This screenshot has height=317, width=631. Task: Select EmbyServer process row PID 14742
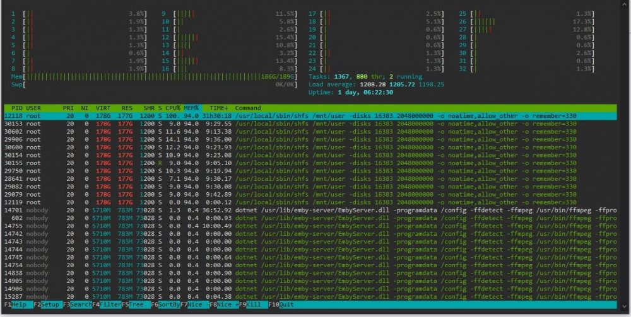pyautogui.click(x=310, y=234)
